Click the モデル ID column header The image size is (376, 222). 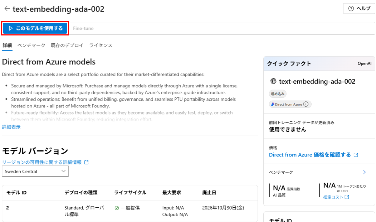[16, 193]
